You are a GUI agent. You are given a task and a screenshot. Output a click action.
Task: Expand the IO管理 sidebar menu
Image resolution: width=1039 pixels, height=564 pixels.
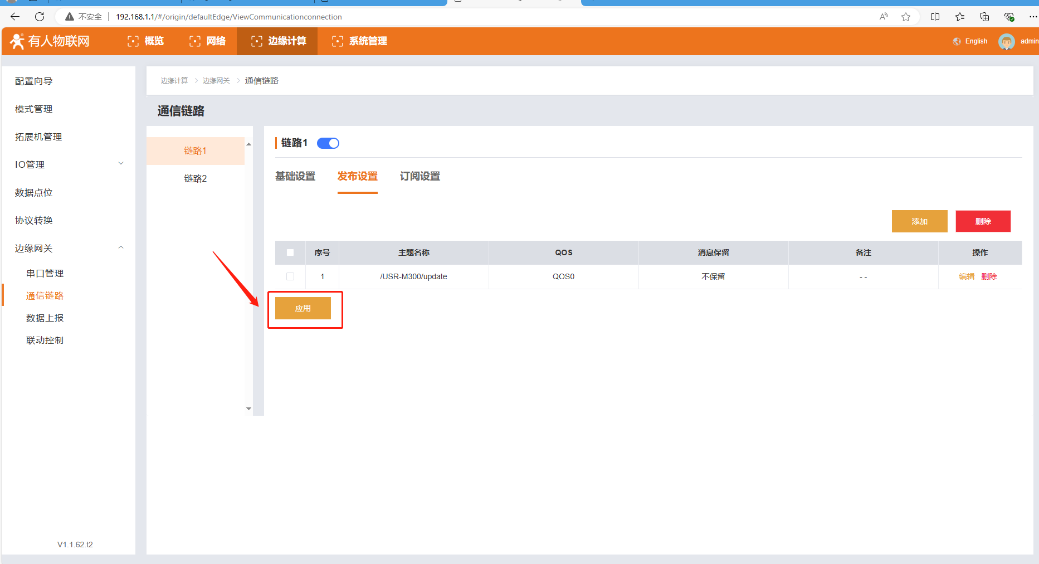(x=121, y=164)
